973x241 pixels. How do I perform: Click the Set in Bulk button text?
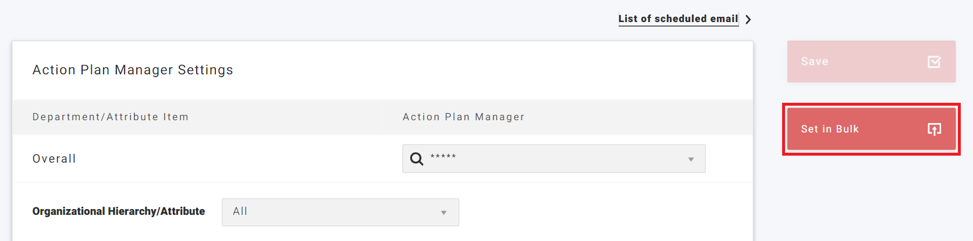click(830, 129)
